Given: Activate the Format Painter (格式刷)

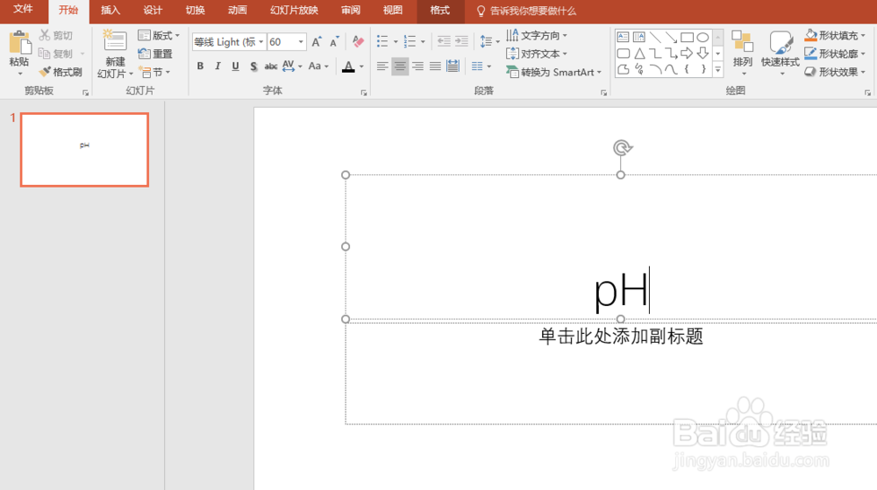Looking at the screenshot, I should click(x=61, y=72).
